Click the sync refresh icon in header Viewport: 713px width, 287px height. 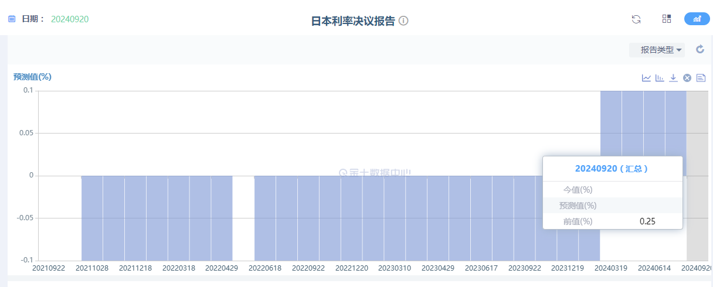[636, 19]
